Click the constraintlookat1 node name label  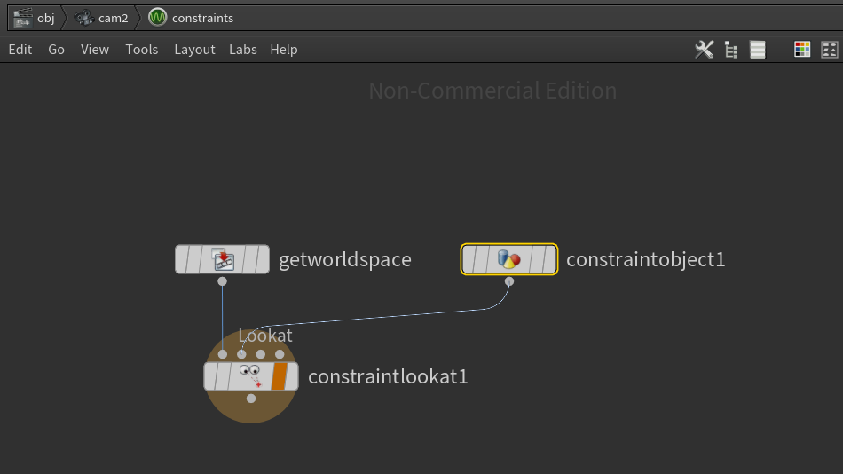tap(388, 376)
